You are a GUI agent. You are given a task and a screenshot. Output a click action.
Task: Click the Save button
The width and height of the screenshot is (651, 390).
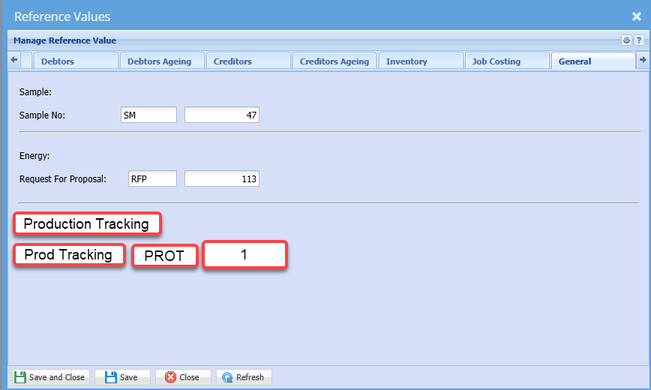[x=122, y=377]
